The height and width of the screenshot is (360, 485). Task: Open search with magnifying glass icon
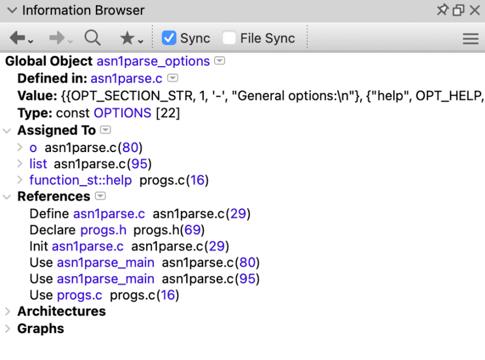[x=92, y=38]
